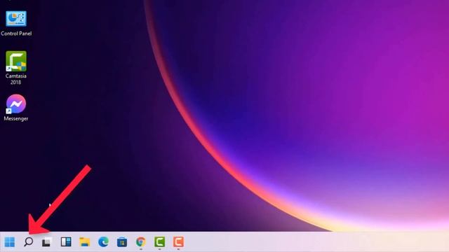Viewport: 449px width, 252px height.
Task: Select the Control Panel desktop icon
Action: [x=16, y=19]
